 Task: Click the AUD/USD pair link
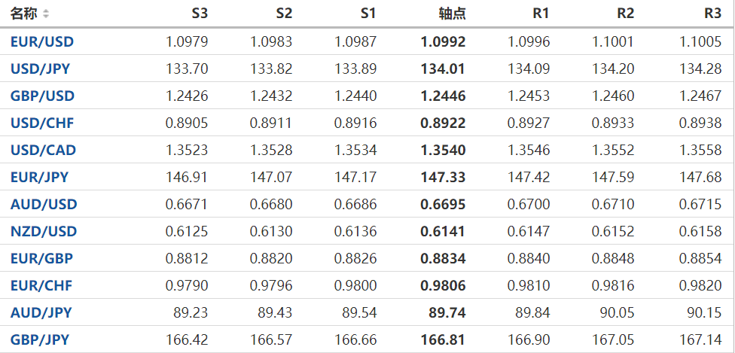click(44, 205)
